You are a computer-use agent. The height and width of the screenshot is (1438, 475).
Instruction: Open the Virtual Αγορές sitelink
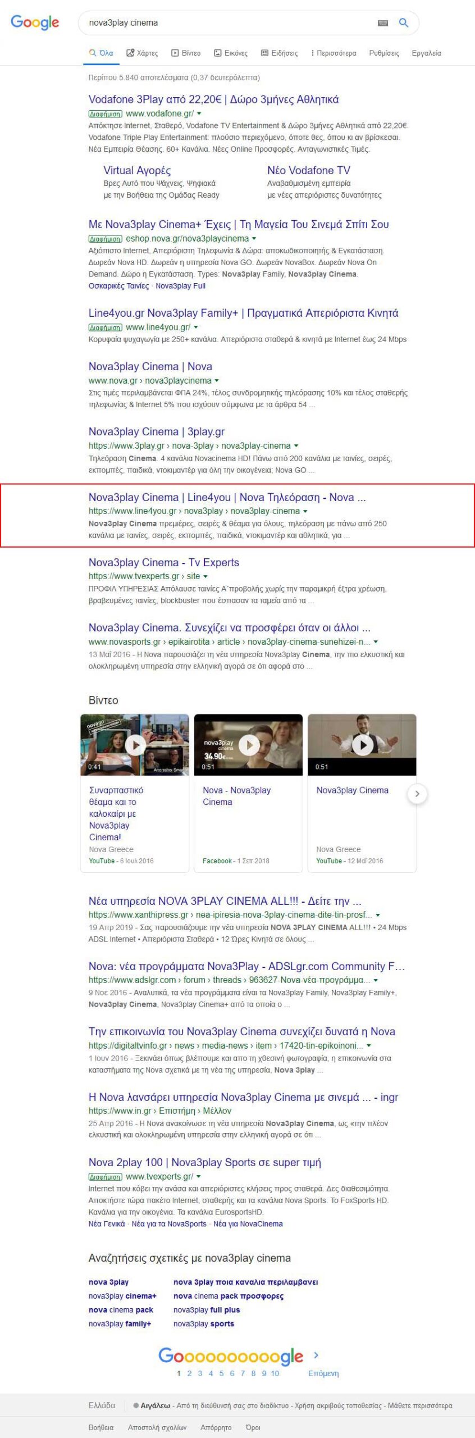(137, 170)
